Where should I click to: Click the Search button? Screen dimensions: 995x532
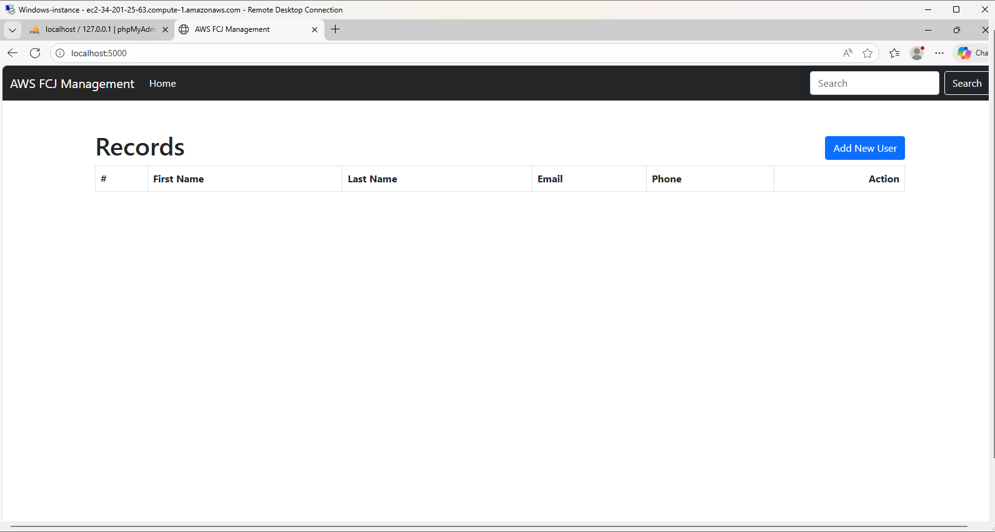tap(967, 83)
